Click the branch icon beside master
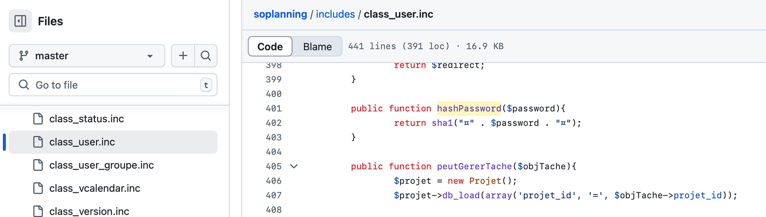 click(23, 56)
